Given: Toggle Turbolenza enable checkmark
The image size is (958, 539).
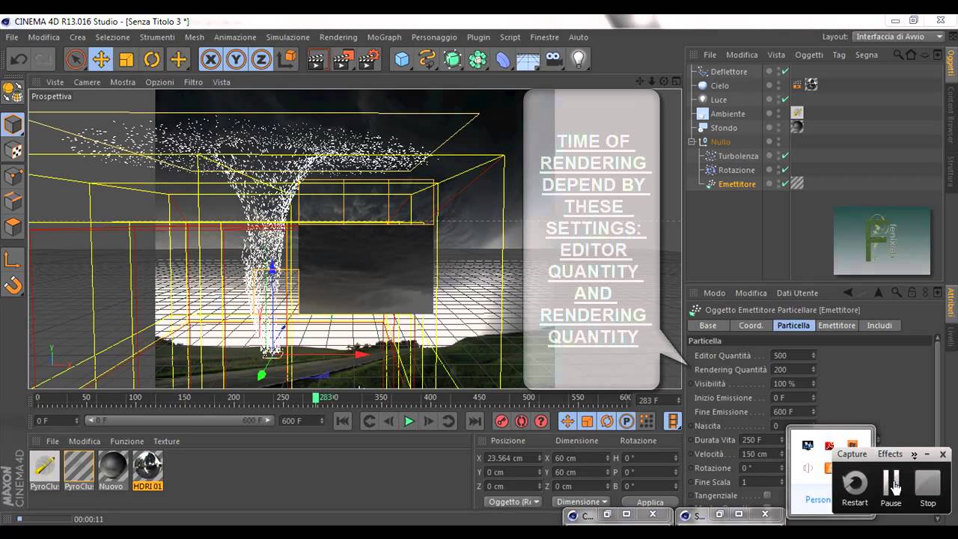Looking at the screenshot, I should (785, 156).
